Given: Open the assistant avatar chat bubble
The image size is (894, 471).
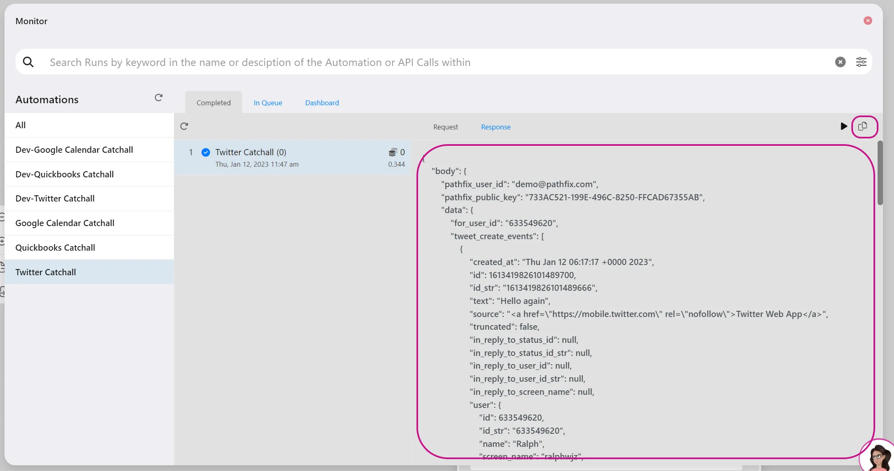Looking at the screenshot, I should pyautogui.click(x=877, y=455).
